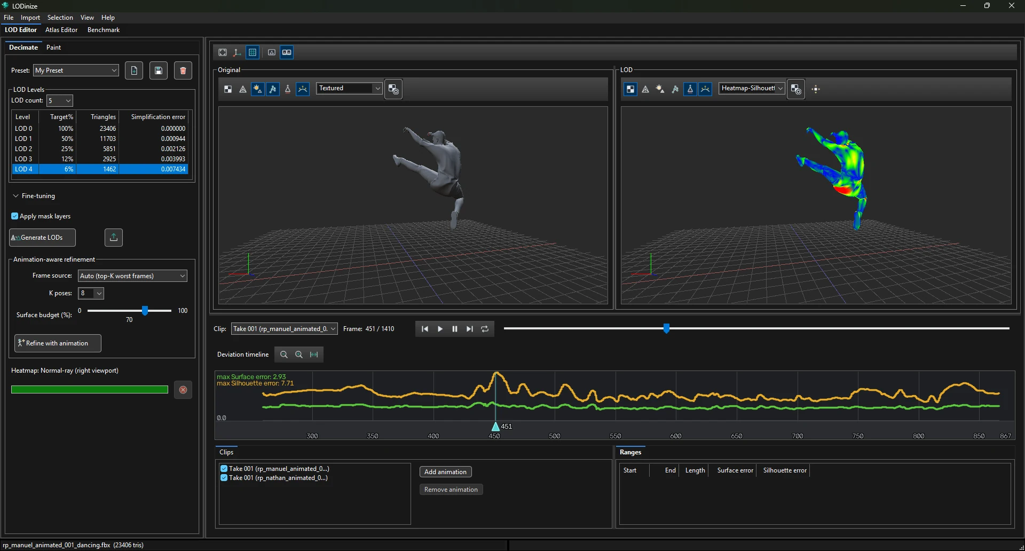Save the current preset with disk icon
The image size is (1025, 551).
coord(159,70)
